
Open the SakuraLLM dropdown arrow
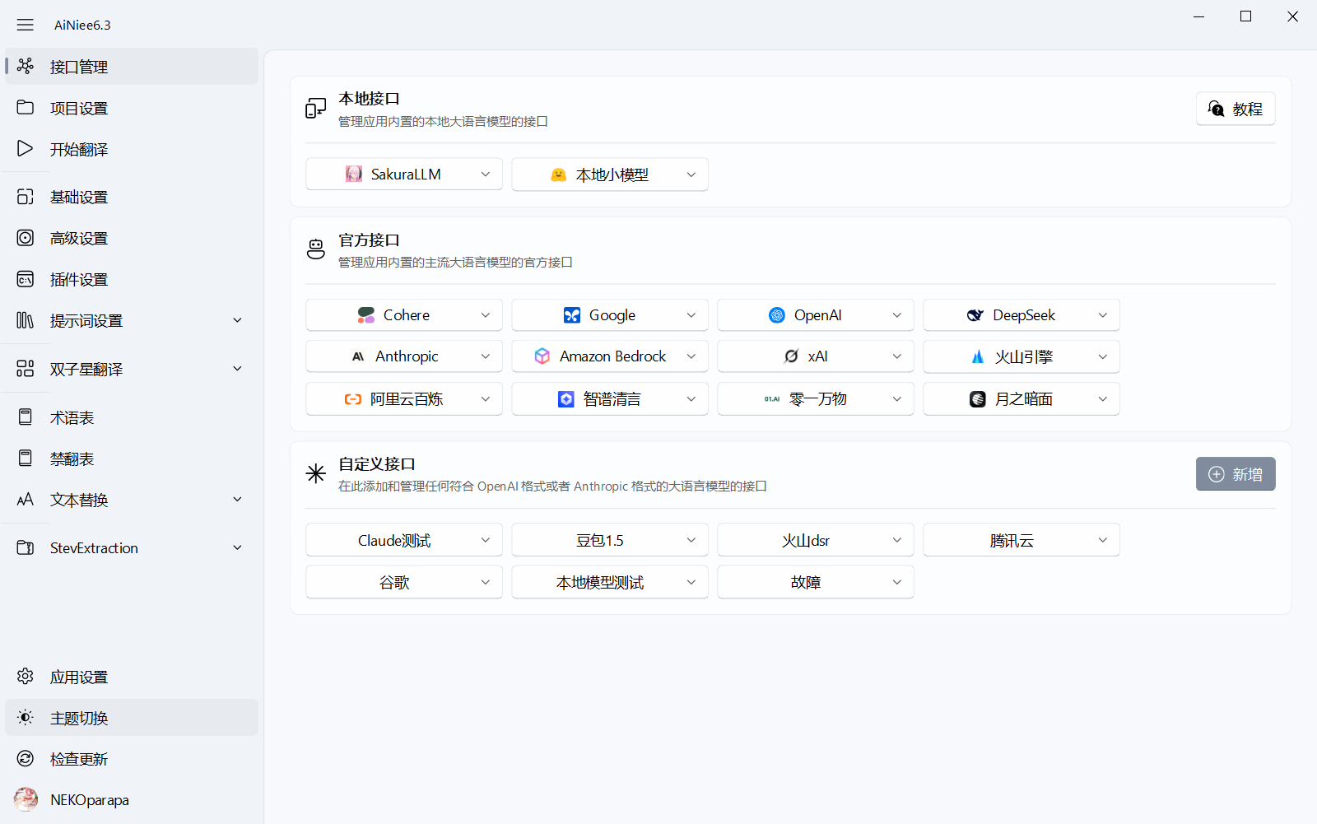click(486, 174)
